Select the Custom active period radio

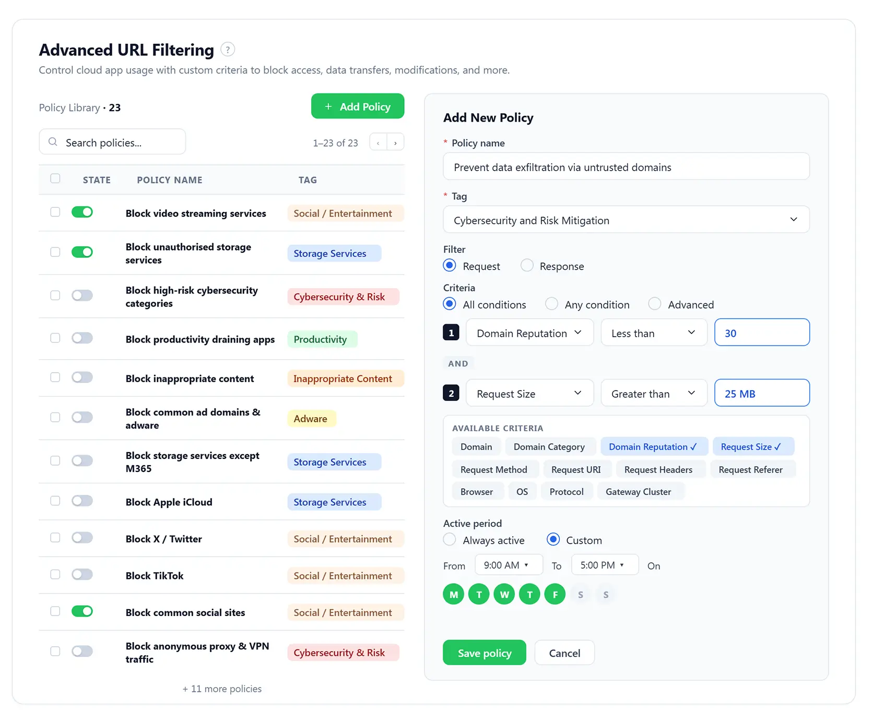(553, 539)
